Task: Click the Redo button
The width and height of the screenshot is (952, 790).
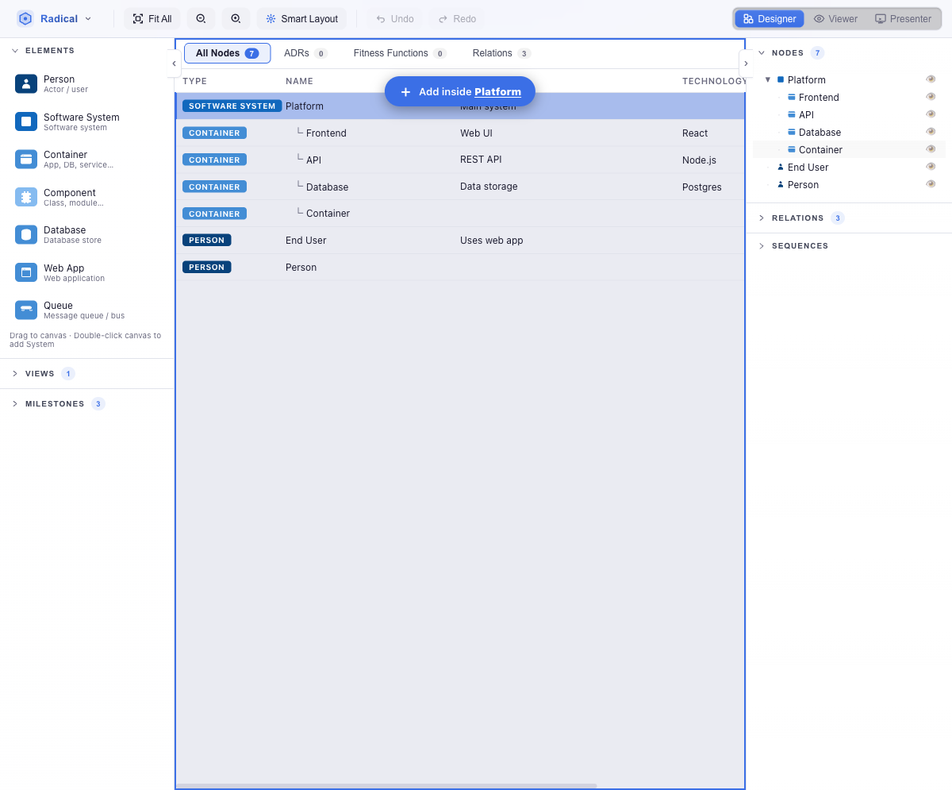Action: click(458, 18)
